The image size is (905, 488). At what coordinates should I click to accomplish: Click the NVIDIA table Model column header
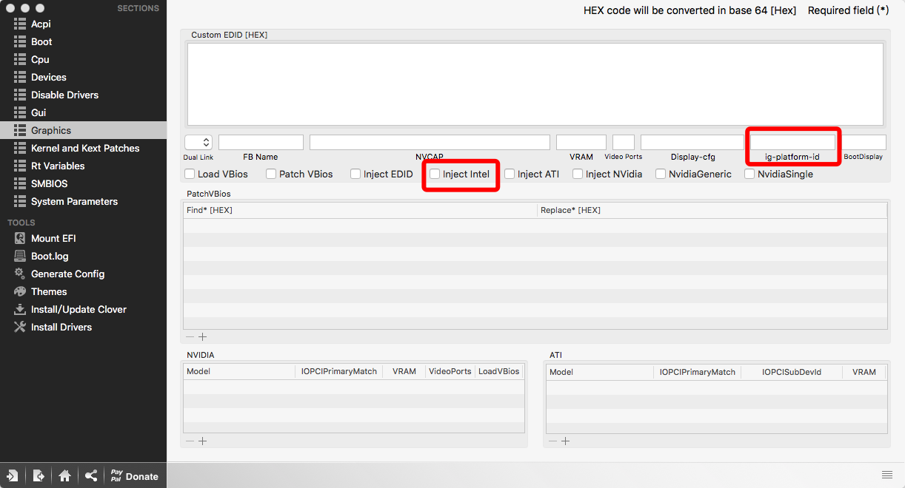pyautogui.click(x=239, y=371)
